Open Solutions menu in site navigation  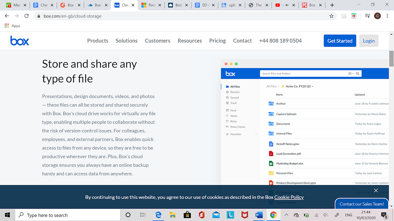(126, 41)
